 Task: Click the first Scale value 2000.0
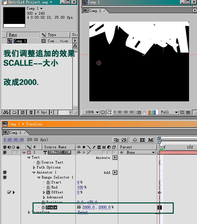(88, 207)
